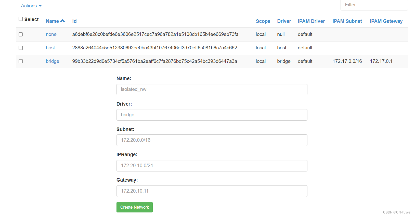Viewport: 415px width, 216px height.
Task: Focus the Subnet field showing 172.20.0.0/16
Action: (x=212, y=140)
